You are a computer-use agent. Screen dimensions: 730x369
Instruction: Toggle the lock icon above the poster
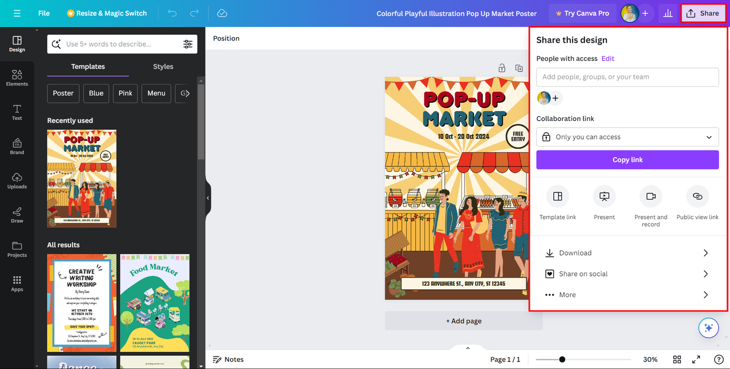click(x=502, y=68)
